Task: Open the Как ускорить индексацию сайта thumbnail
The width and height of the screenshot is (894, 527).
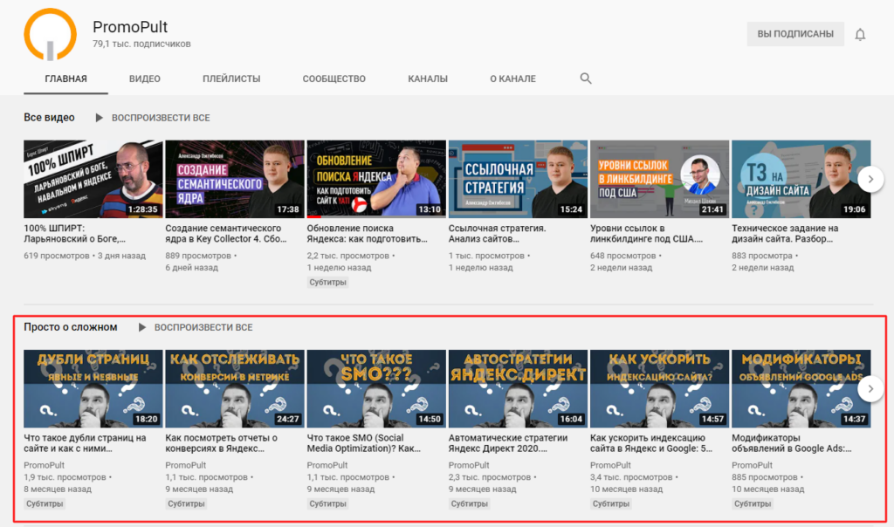Action: tap(660, 388)
